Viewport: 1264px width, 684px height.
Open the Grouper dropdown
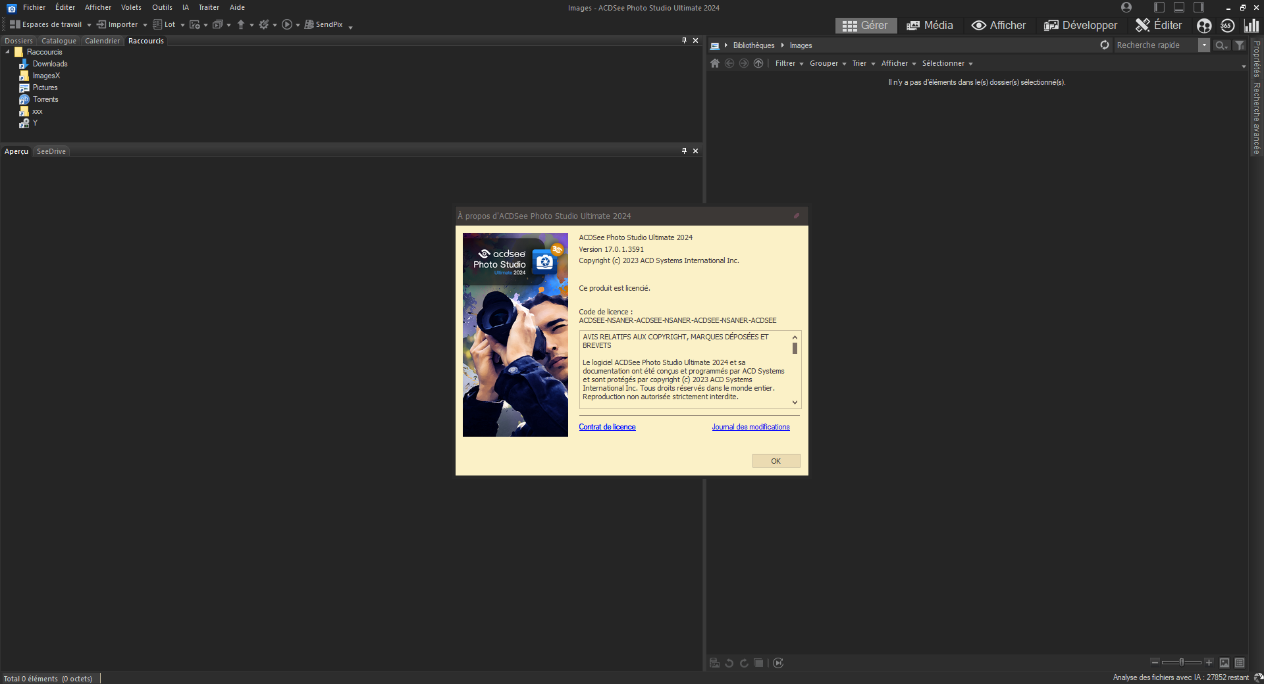828,63
